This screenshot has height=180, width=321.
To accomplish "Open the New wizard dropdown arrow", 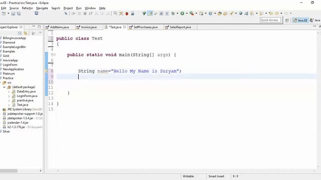I will coord(9,13).
